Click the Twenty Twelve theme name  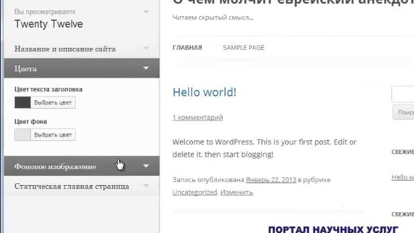pyautogui.click(x=49, y=24)
